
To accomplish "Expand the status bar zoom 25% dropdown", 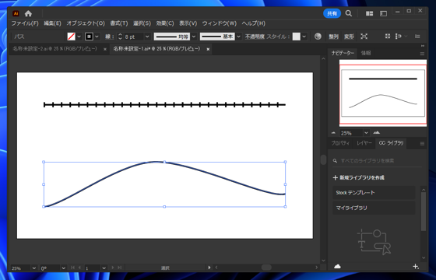I will coord(34,268).
